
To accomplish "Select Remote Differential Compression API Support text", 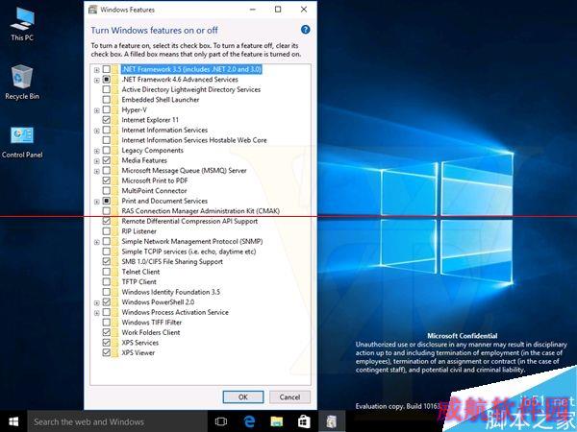I will click(189, 221).
